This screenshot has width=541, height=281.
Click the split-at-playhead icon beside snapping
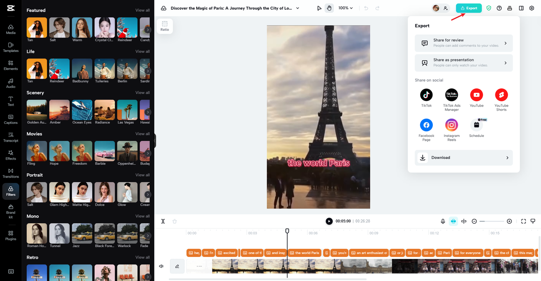pos(464,221)
